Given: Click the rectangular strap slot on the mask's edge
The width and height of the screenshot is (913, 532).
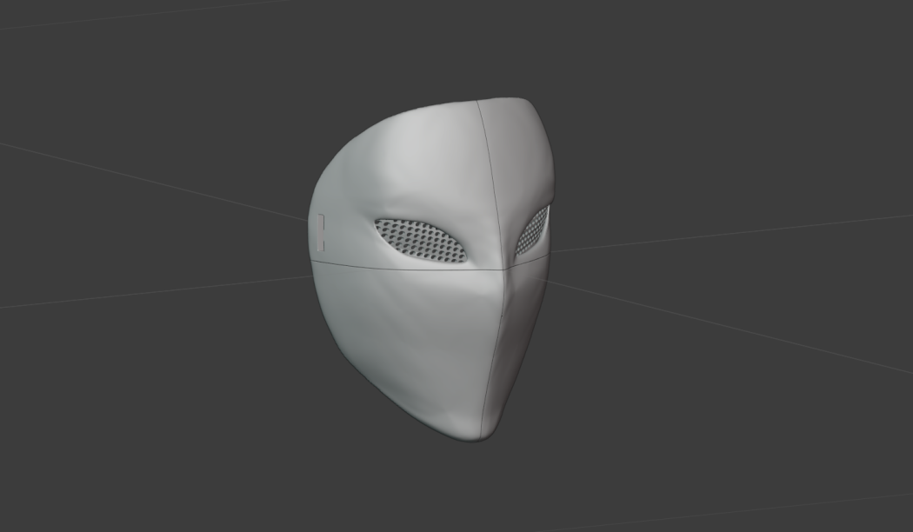Looking at the screenshot, I should 320,231.
